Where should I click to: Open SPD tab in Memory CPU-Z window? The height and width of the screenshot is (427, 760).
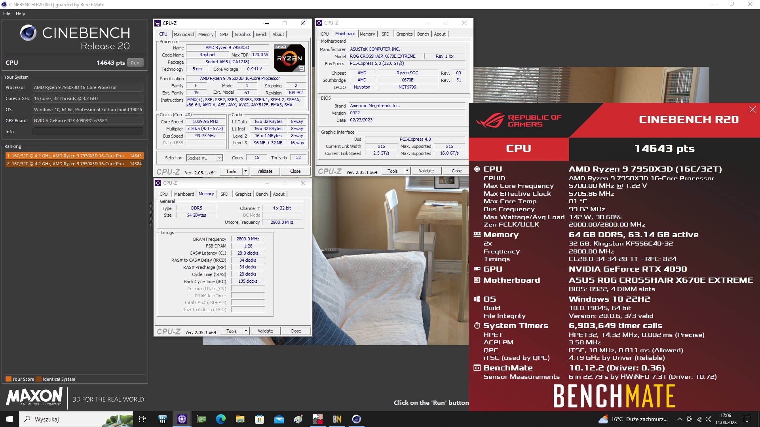[224, 194]
